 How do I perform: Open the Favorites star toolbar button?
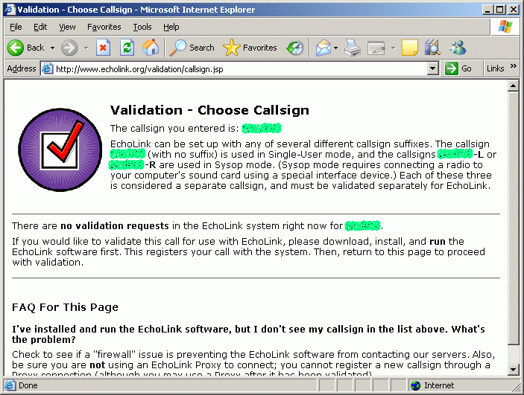coord(250,48)
